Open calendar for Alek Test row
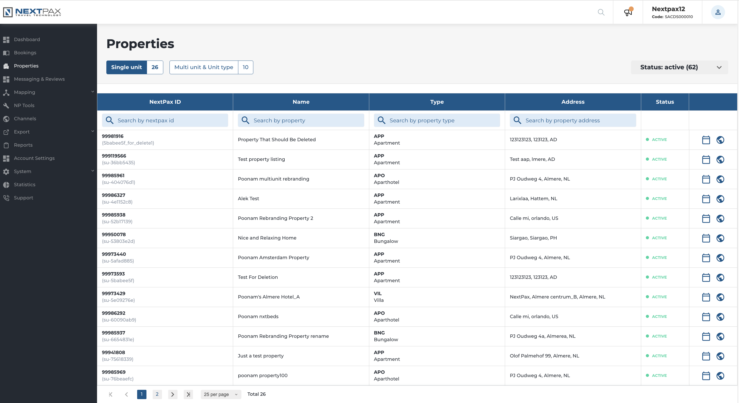The width and height of the screenshot is (739, 403). click(x=706, y=199)
